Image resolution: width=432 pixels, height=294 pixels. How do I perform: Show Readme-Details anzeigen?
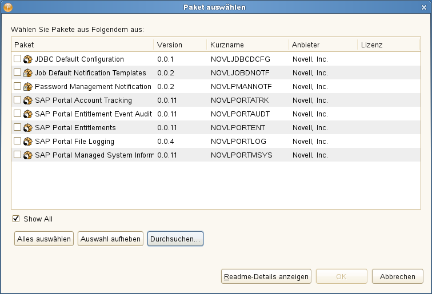[266, 276]
